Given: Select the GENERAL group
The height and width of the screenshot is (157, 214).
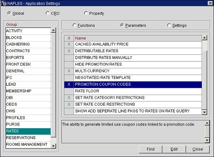Looking at the screenshot, I should tap(28, 71).
